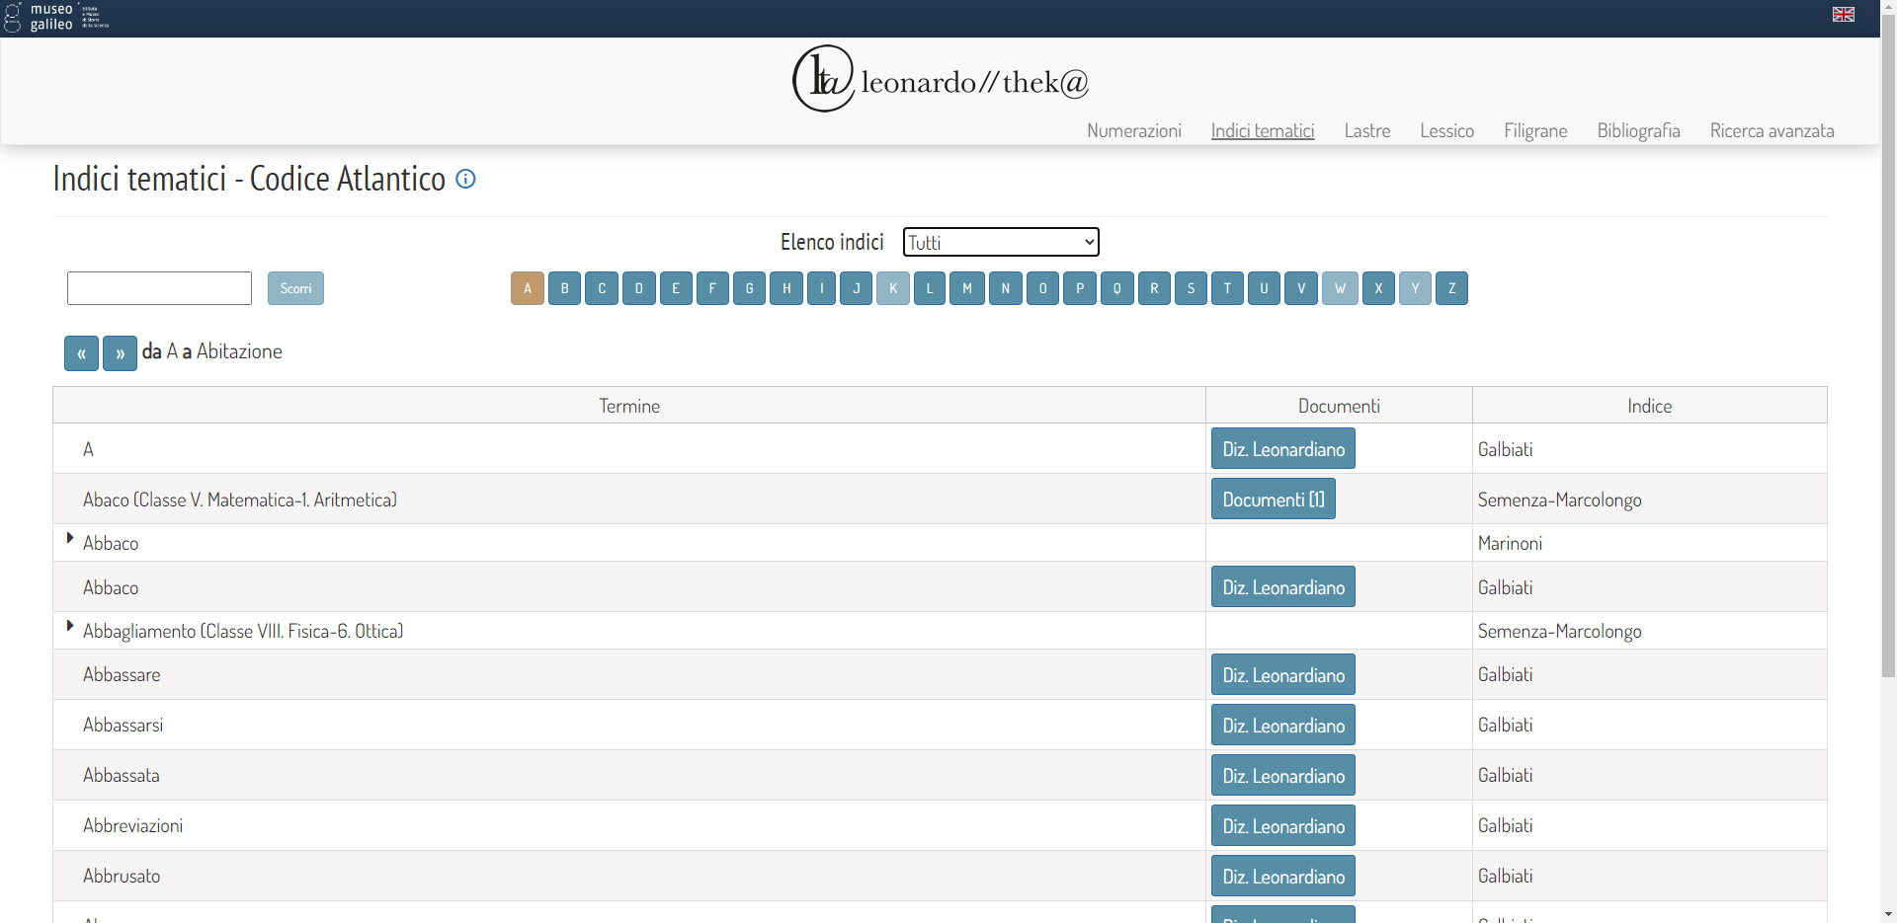
Task: Select letter M filter
Action: pyautogui.click(x=967, y=288)
